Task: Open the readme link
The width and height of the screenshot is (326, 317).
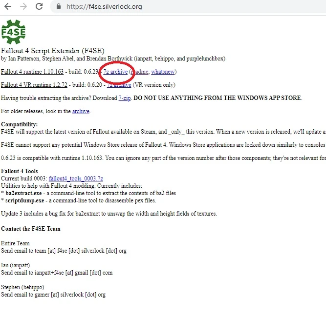Action: [139, 72]
